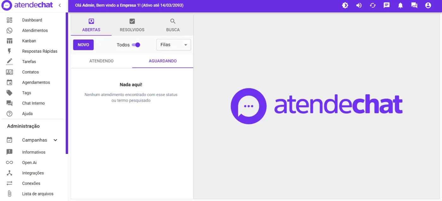Click the refresh arrows icon in top bar

373,5
